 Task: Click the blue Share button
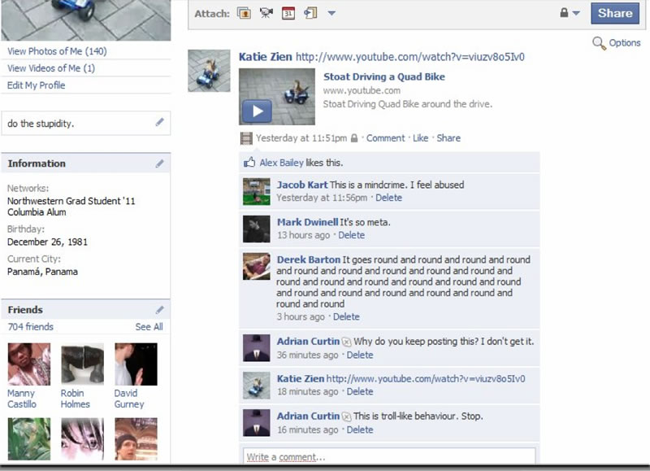[615, 13]
